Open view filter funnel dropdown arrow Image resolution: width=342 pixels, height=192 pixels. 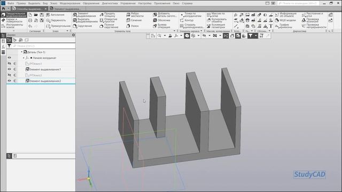pos(255,36)
